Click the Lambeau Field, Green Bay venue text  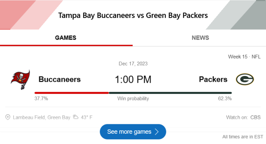[41, 117]
